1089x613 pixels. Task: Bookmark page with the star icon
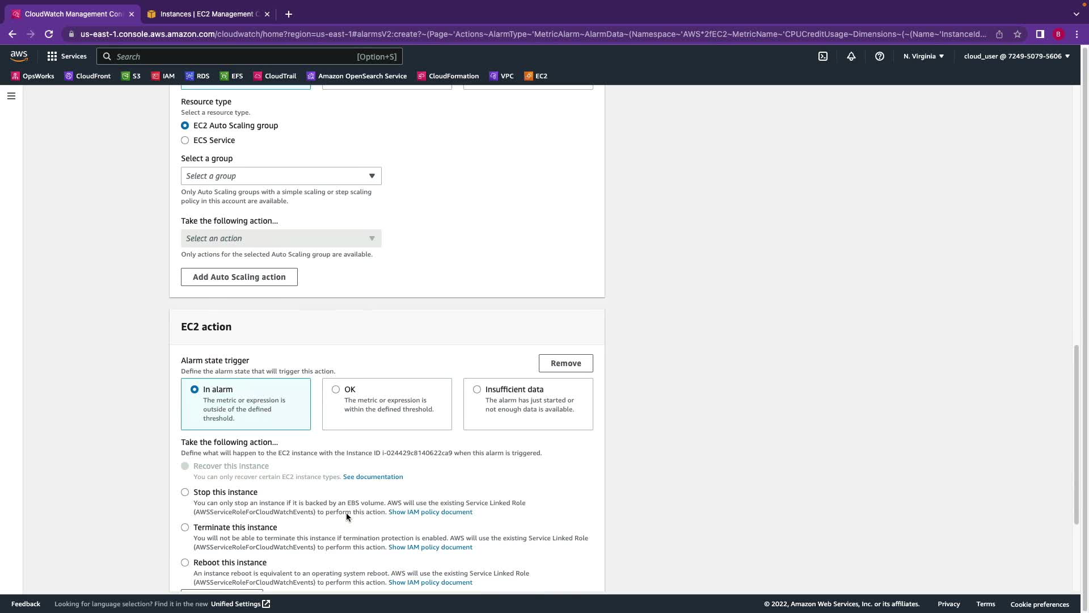click(x=1018, y=34)
